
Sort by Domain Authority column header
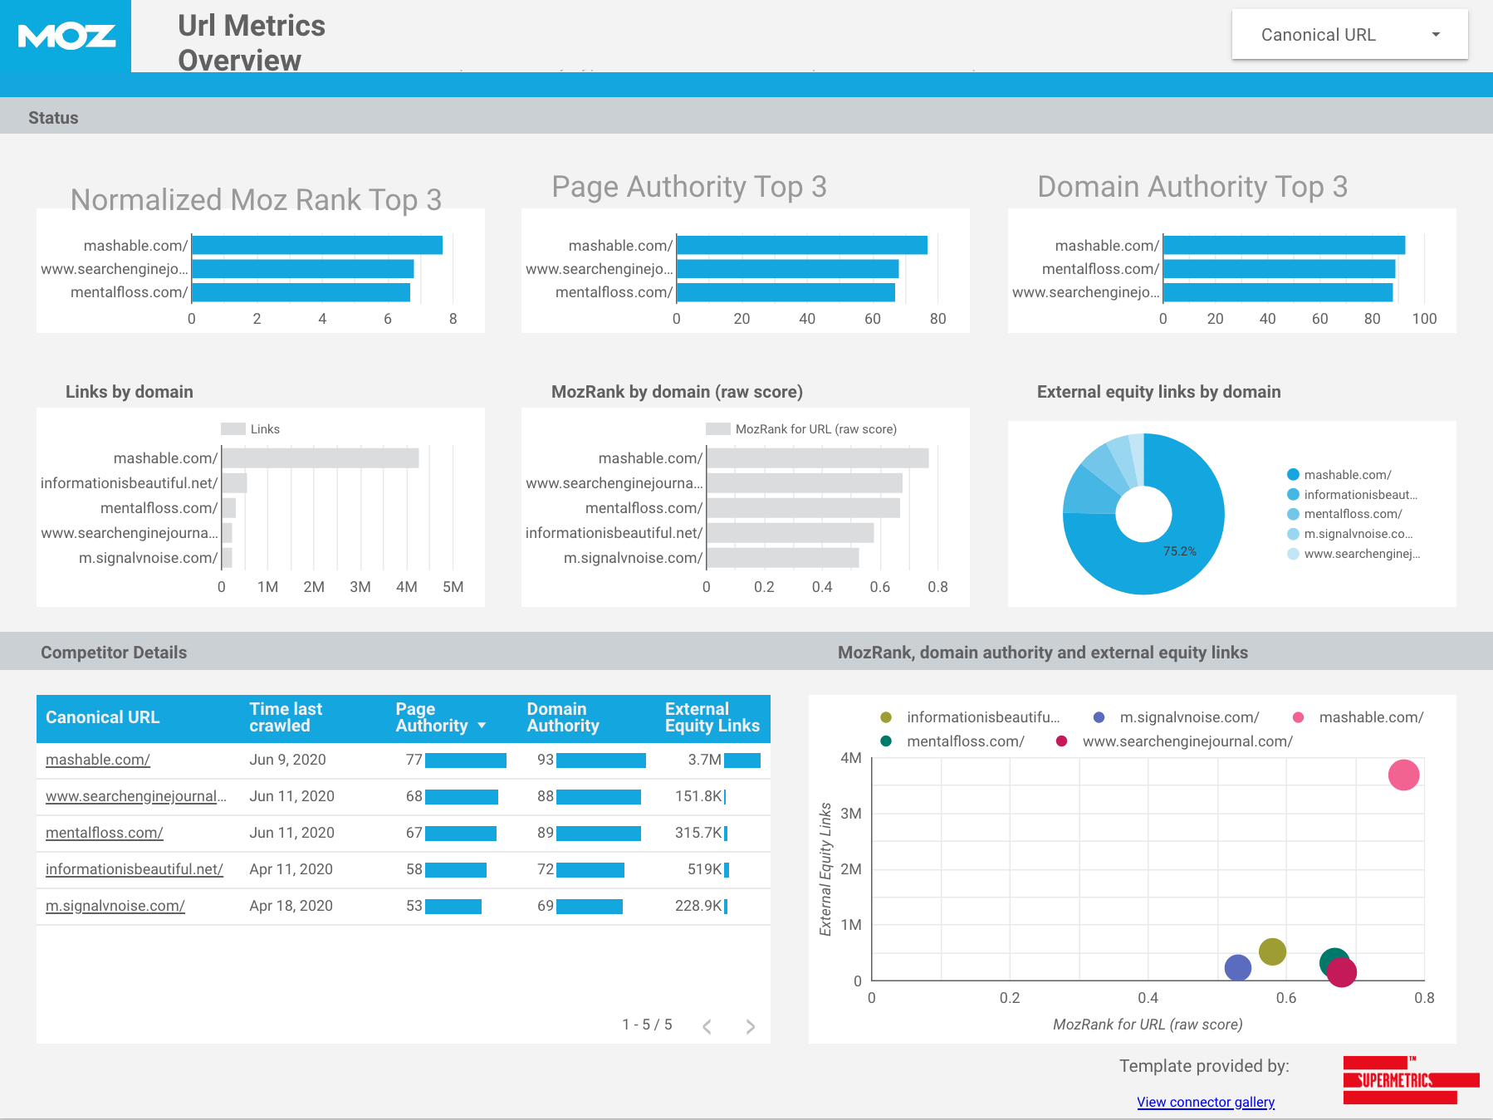[x=563, y=717]
